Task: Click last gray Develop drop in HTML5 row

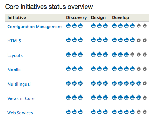Action: (145, 40)
